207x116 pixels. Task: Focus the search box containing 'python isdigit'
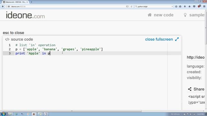click(154, 6)
